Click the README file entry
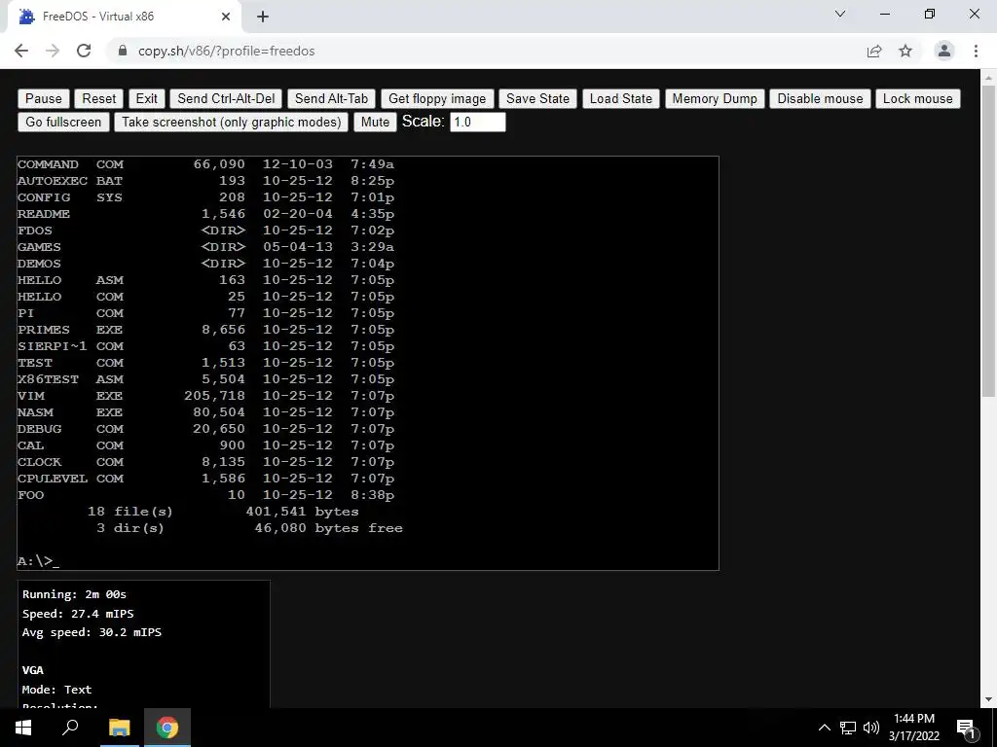 (x=205, y=214)
